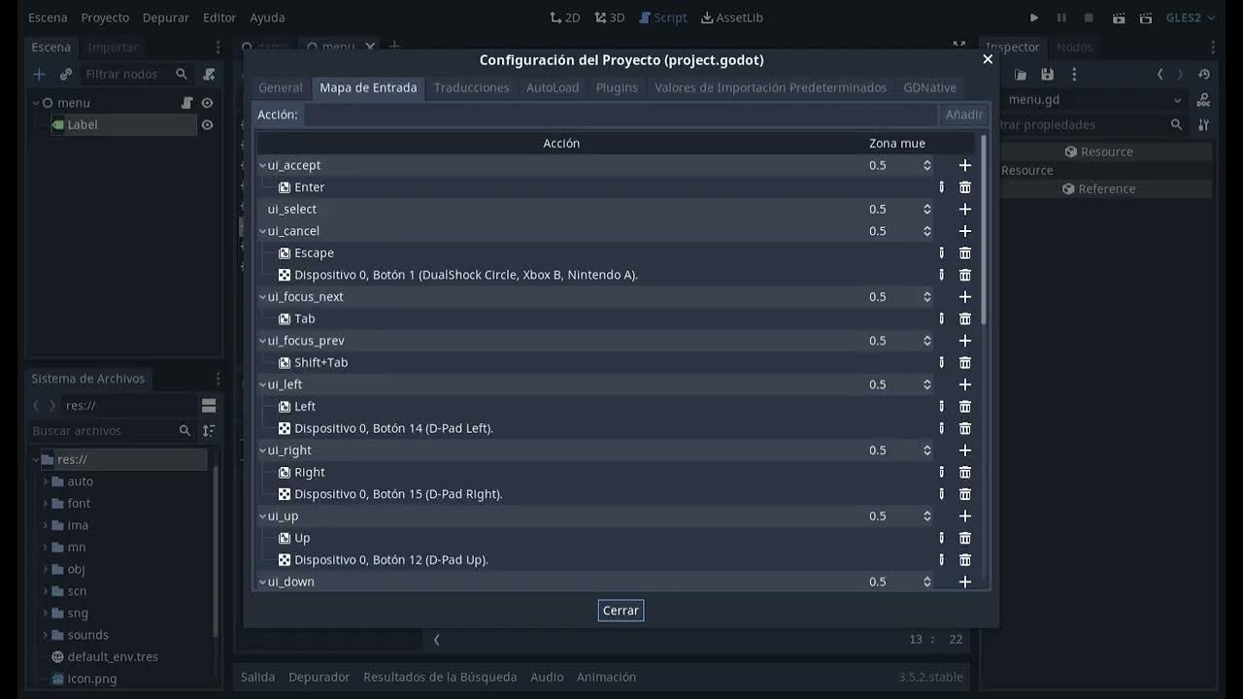Add event to ui_focus_prev action
1243x699 pixels.
(x=964, y=341)
